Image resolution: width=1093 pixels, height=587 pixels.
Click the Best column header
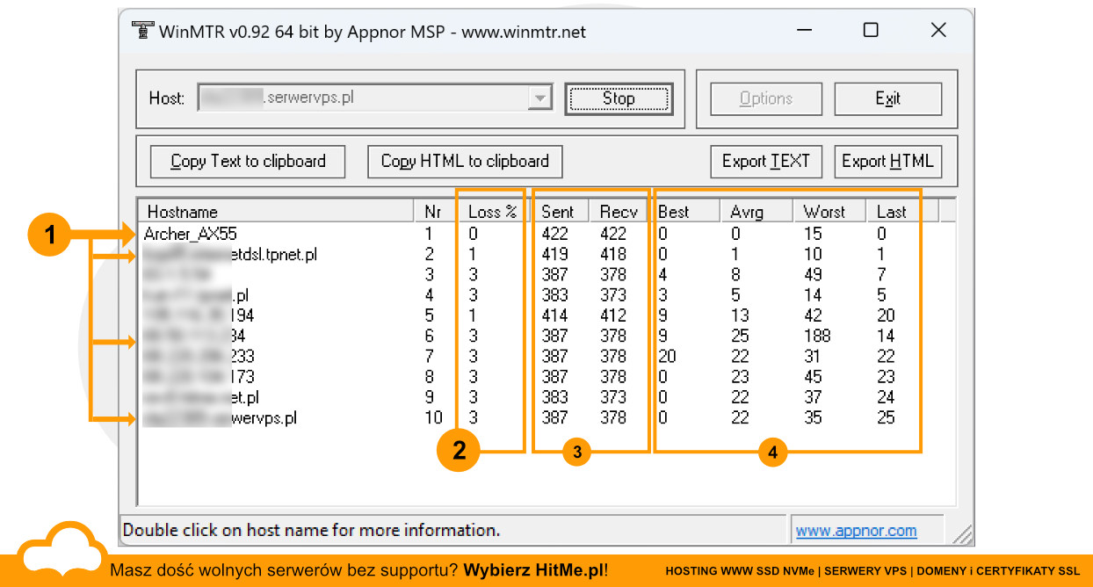pos(684,212)
